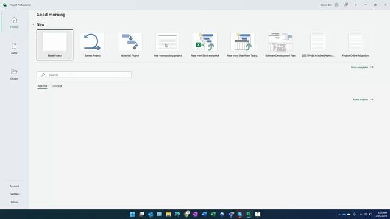Collapse the New section chevron
The width and height of the screenshot is (390, 219).
pyautogui.click(x=33, y=24)
